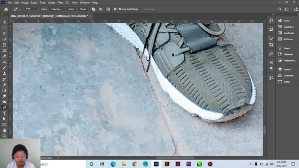The width and height of the screenshot is (299, 168).
Task: Click the Mask button
Action: tap(71, 9)
